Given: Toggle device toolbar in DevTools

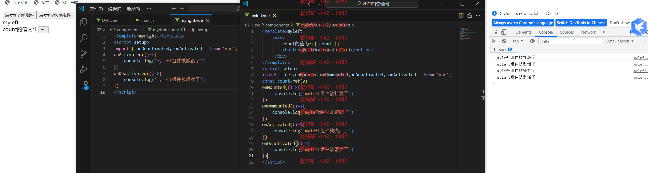Looking at the screenshot, I should [504, 32].
